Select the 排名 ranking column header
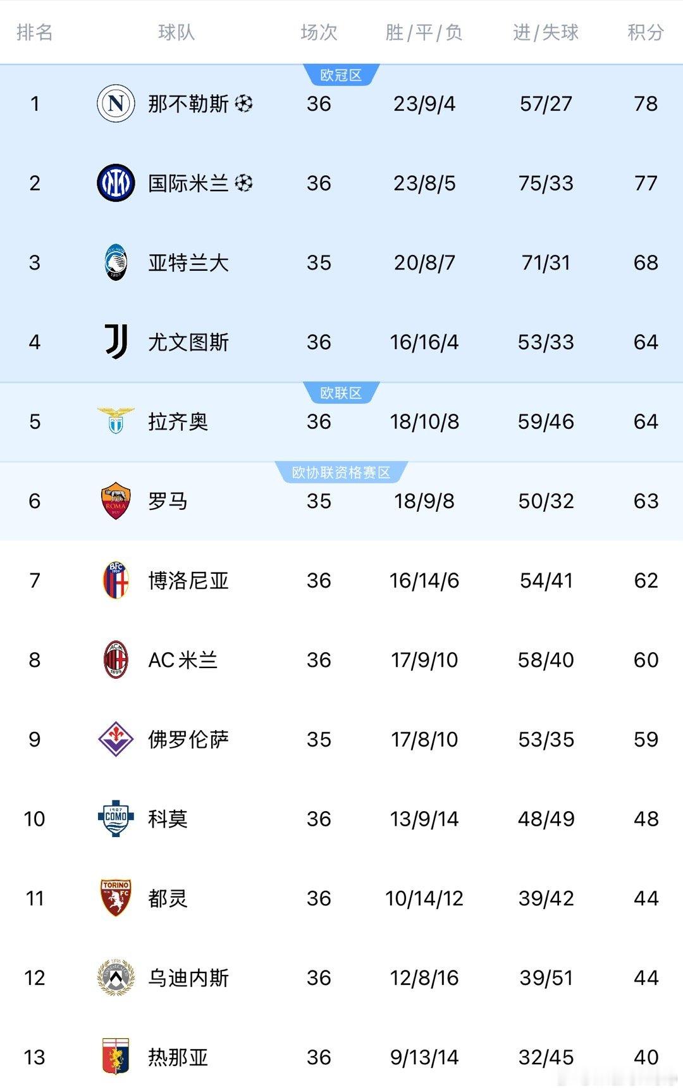 [35, 32]
